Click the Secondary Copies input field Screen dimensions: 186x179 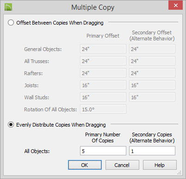(x=152, y=151)
